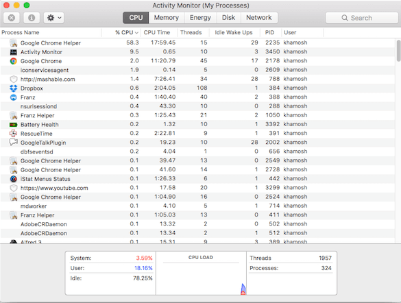Switch to the Disk tab
Image resolution: width=401 pixels, height=303 pixels.
pyautogui.click(x=228, y=18)
